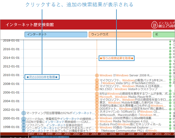Screen dimensions: 175x138
Task: Click the 2004-01-01 date label
Action: pyautogui.click(x=11, y=101)
